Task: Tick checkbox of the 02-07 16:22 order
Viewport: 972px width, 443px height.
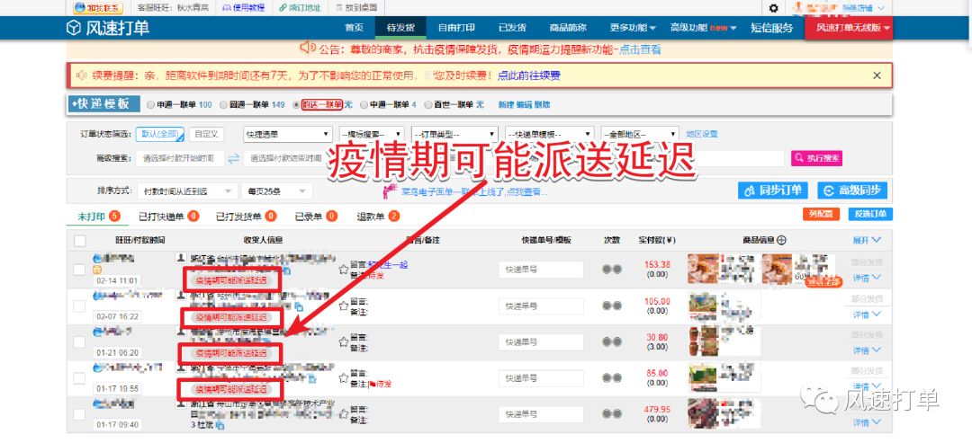Action: tap(79, 306)
